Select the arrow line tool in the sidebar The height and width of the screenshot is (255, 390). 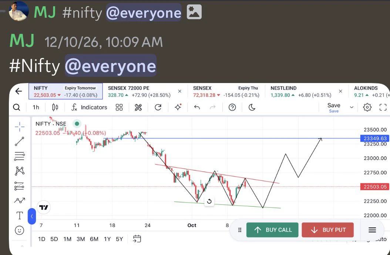[x=19, y=200]
